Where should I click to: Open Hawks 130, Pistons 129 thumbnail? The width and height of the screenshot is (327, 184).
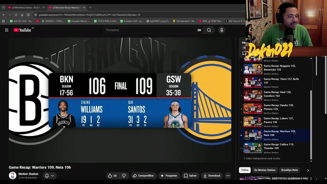[253, 109]
